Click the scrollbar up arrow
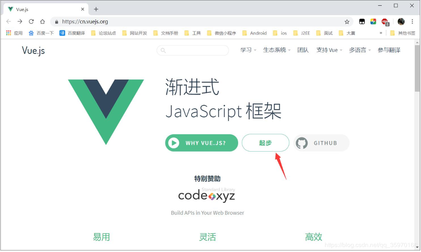The image size is (421, 252). click(417, 42)
